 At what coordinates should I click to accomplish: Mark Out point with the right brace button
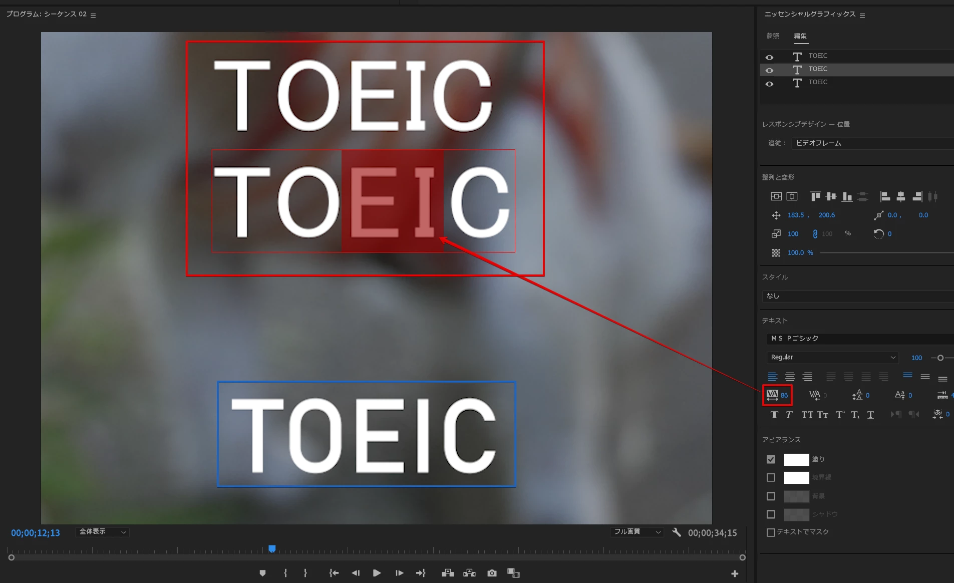coord(305,573)
